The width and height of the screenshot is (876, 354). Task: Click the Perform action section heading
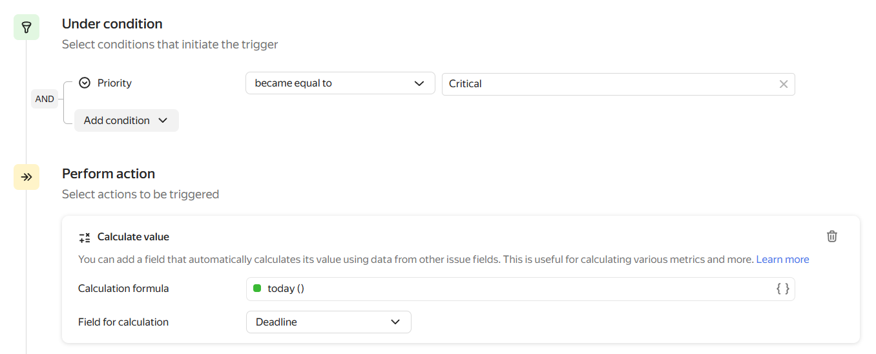click(x=109, y=174)
